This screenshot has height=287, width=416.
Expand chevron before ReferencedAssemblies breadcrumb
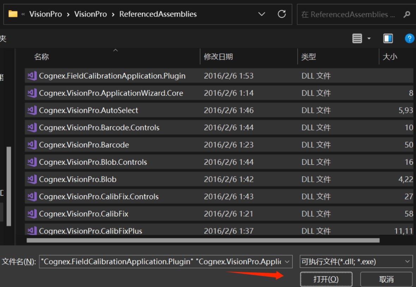(x=113, y=14)
